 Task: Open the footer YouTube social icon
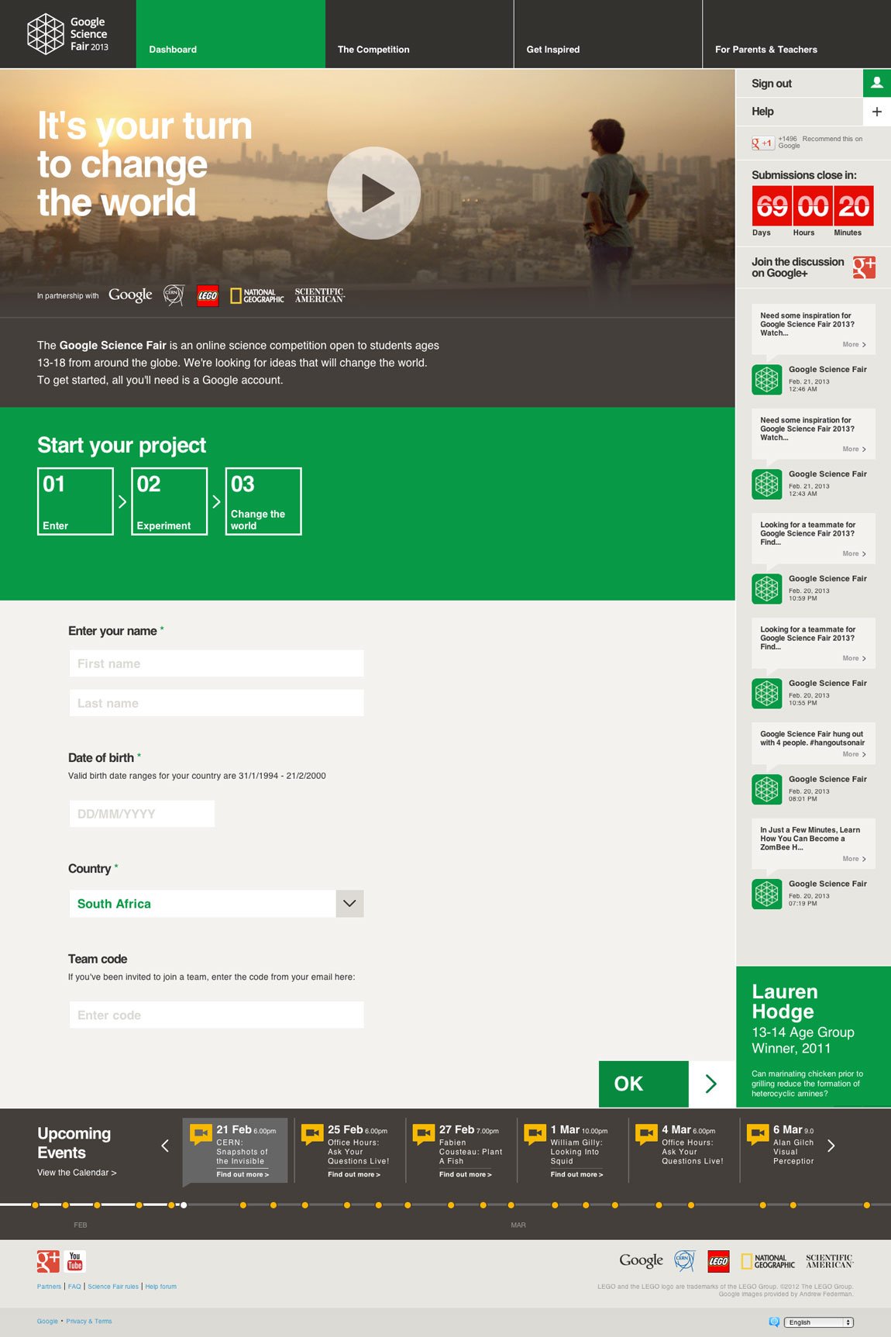pyautogui.click(x=75, y=1261)
